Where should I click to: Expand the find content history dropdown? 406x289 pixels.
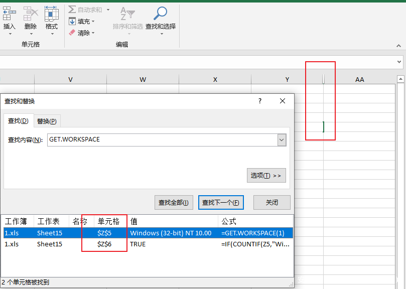coord(282,140)
